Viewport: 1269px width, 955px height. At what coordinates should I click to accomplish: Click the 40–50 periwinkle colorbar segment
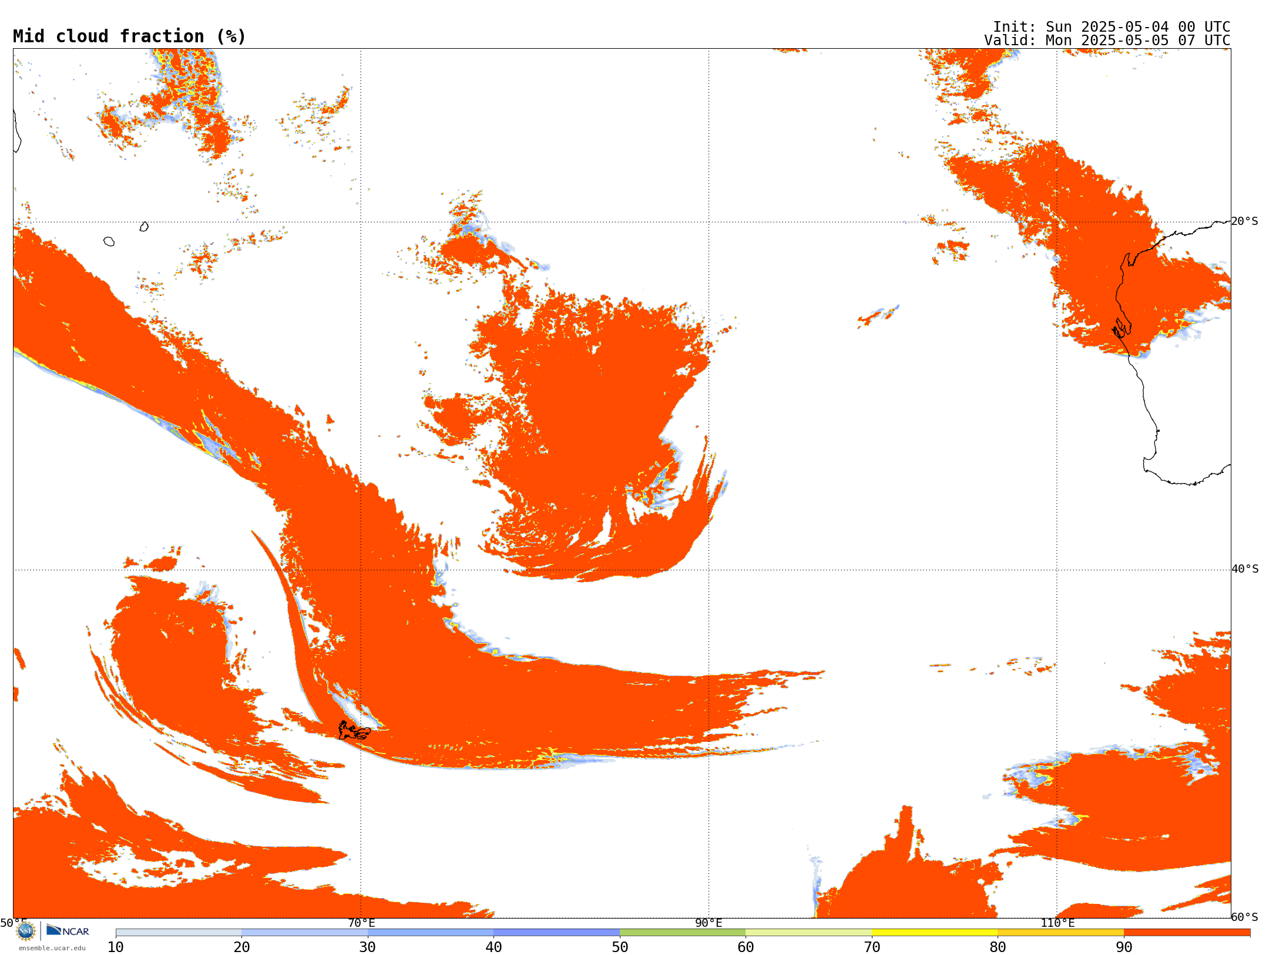556,933
